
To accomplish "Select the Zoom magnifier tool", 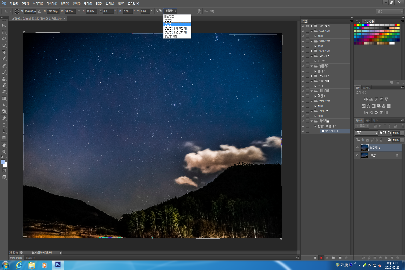I will pyautogui.click(x=4, y=152).
